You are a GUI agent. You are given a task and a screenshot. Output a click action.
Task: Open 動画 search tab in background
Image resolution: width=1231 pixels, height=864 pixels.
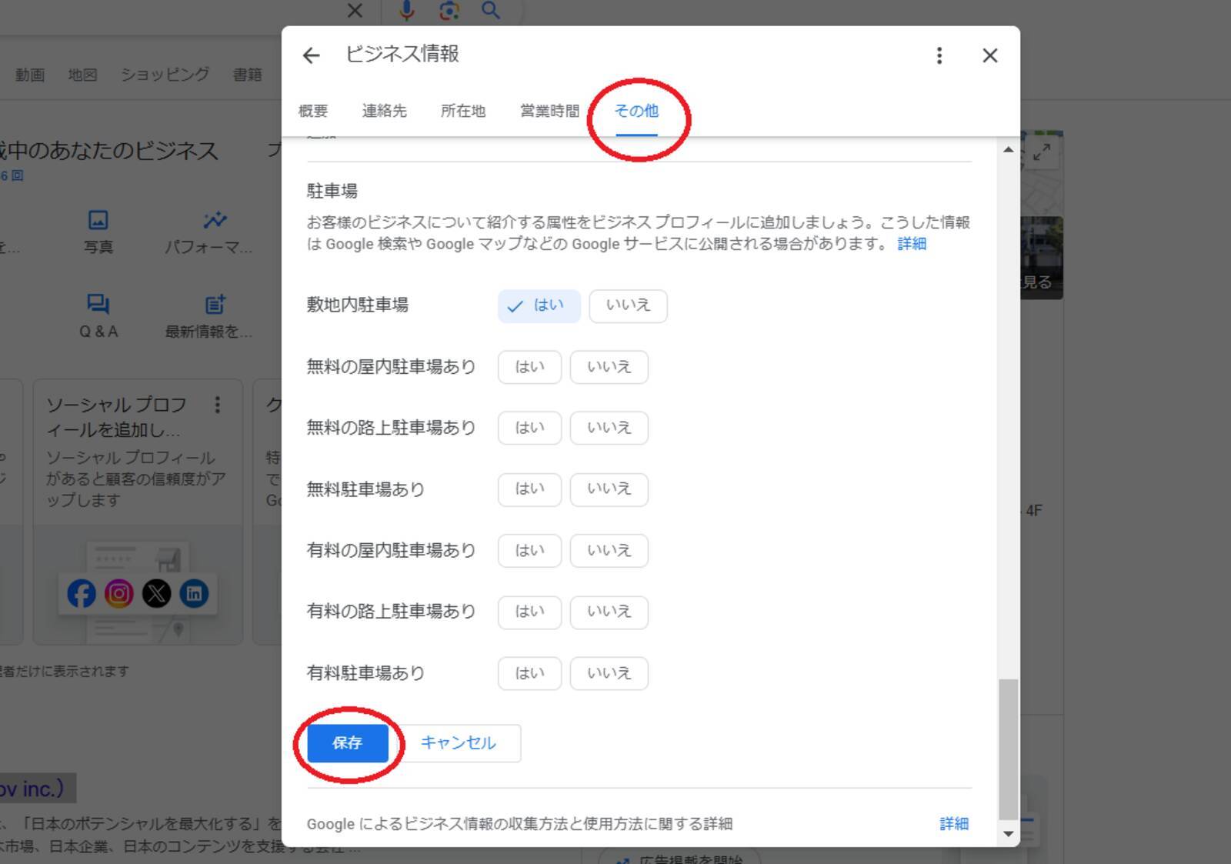(30, 75)
